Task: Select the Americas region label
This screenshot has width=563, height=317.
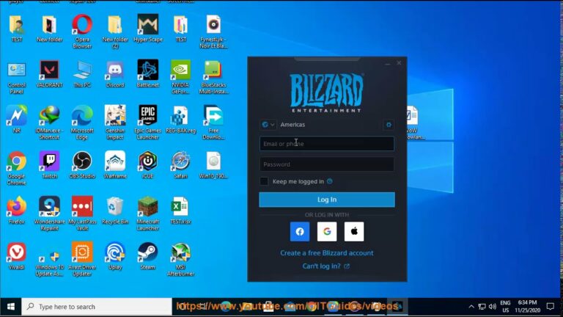Action: pyautogui.click(x=292, y=125)
